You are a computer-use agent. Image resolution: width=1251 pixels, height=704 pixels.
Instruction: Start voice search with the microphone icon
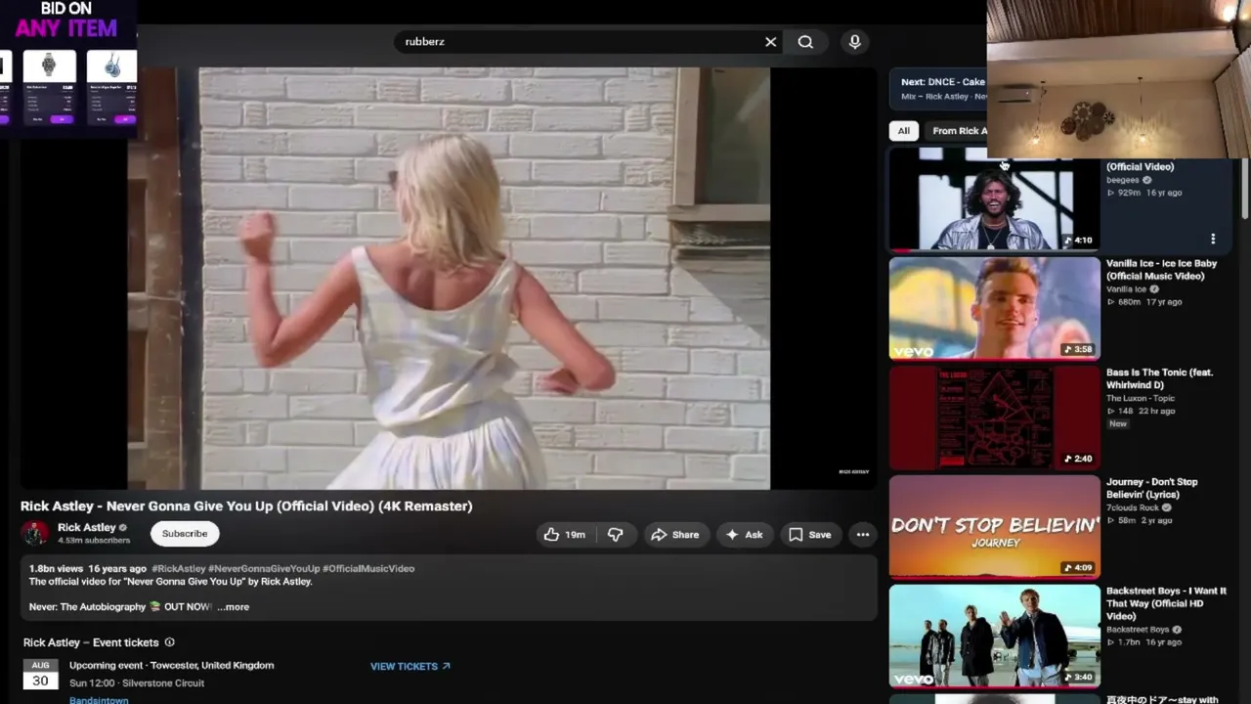tap(855, 42)
